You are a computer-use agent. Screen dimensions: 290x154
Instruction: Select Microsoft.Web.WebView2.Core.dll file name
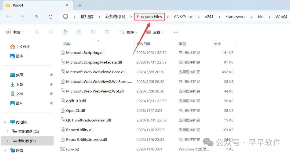96,72
